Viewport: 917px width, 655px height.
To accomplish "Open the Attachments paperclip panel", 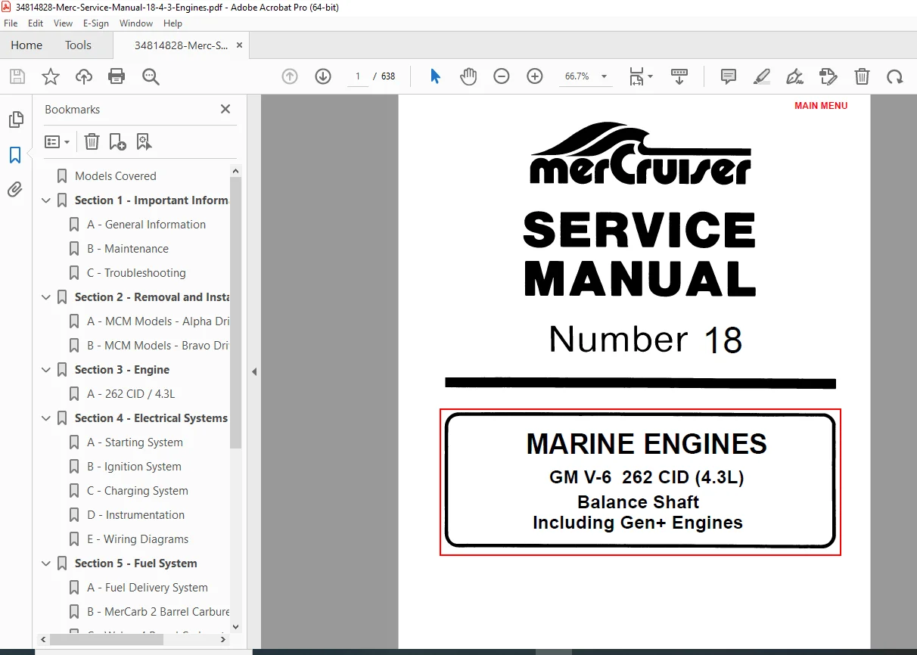I will pyautogui.click(x=15, y=190).
